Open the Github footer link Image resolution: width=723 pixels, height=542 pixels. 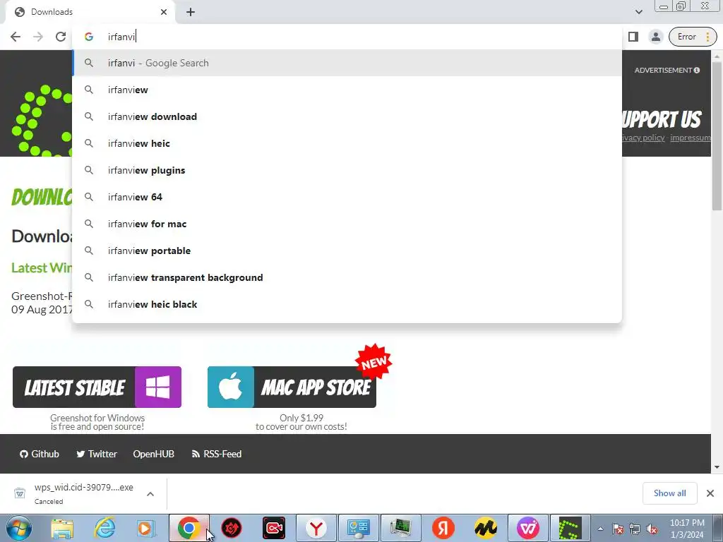click(x=40, y=454)
